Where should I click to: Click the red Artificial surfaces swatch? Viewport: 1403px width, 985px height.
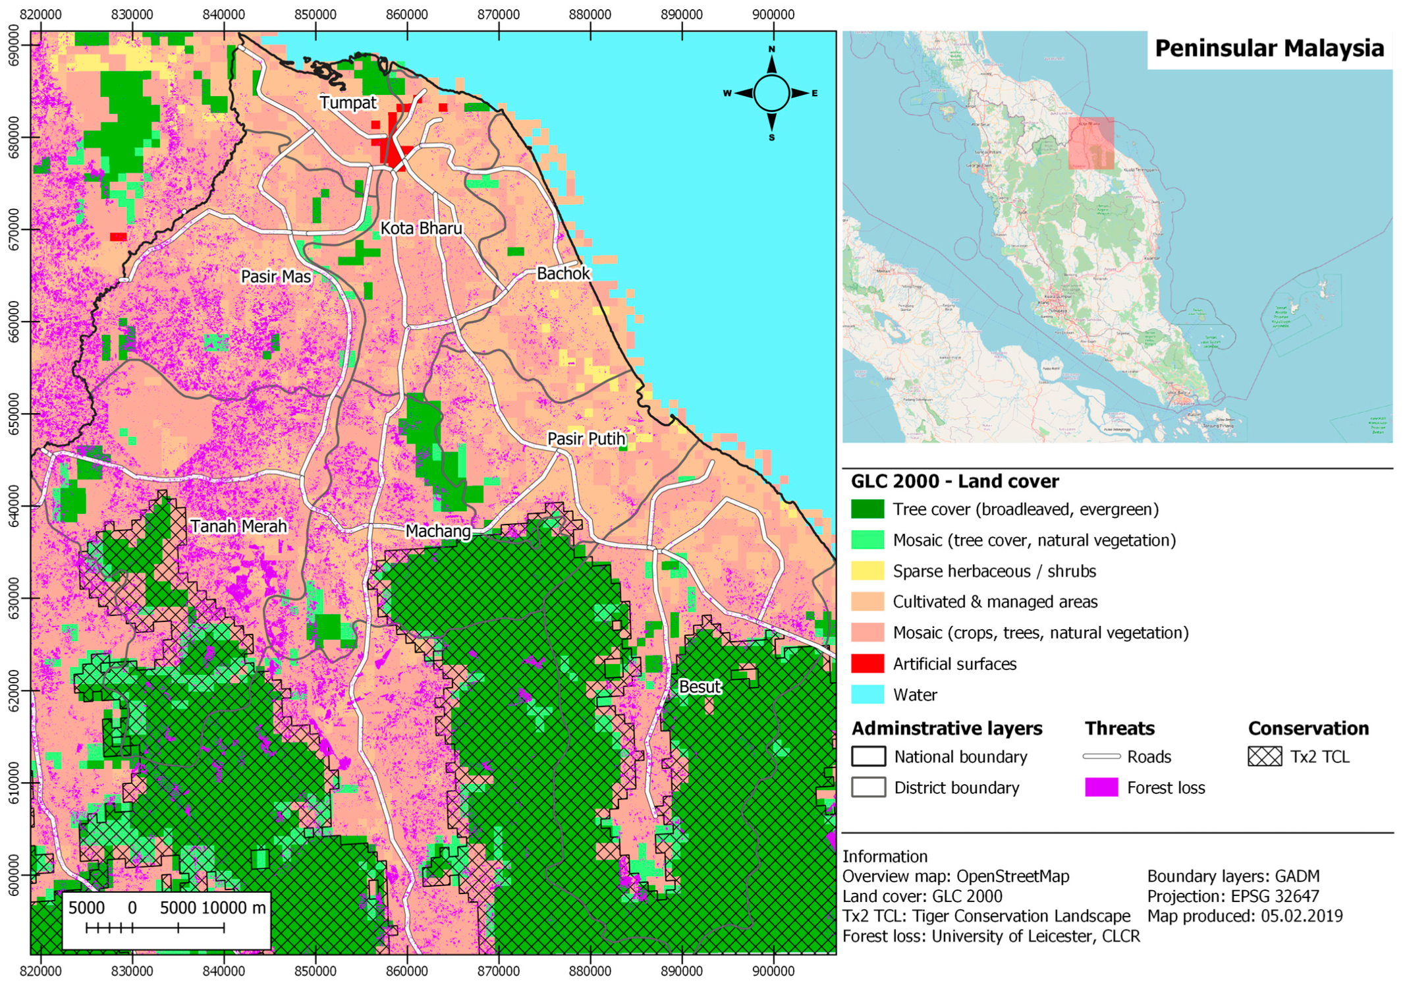tap(867, 663)
